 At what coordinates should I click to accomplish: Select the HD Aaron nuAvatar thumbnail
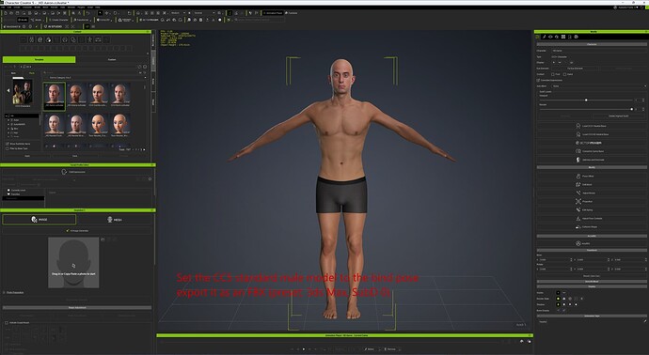coord(55,96)
